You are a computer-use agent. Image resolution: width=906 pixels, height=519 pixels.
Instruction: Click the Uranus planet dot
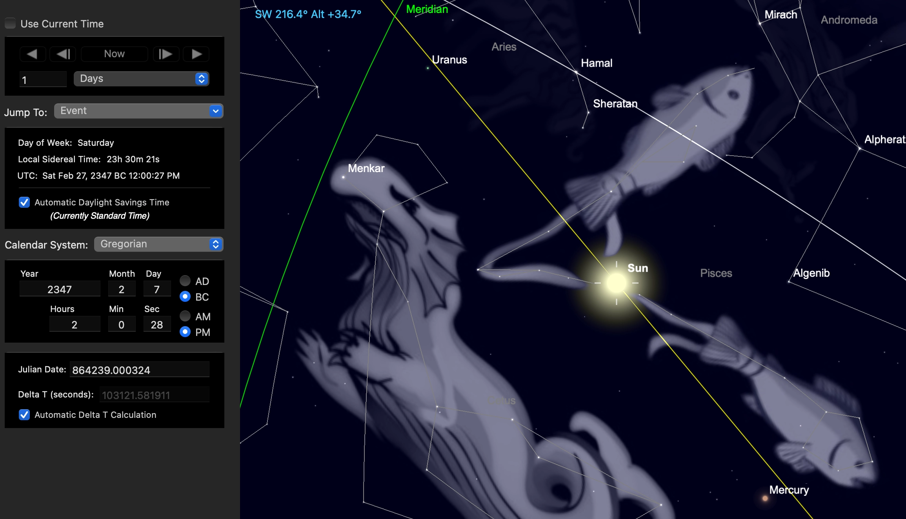[428, 68]
